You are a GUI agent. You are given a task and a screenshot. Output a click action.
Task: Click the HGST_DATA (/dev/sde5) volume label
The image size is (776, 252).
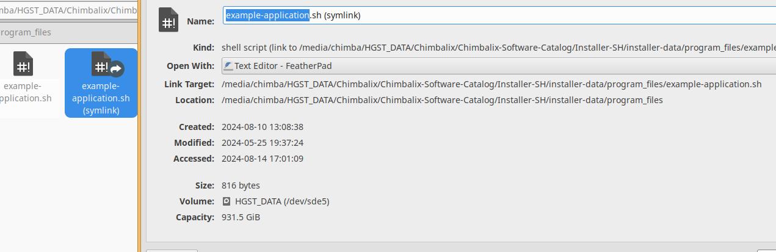coord(281,201)
